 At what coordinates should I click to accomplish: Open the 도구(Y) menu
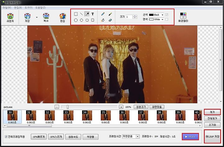pos(29,7)
